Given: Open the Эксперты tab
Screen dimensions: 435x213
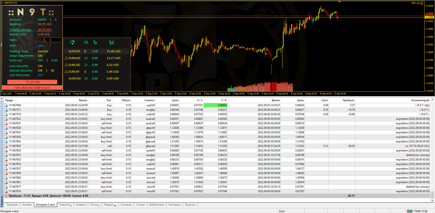Looking at the screenshot, I should [x=174, y=205].
